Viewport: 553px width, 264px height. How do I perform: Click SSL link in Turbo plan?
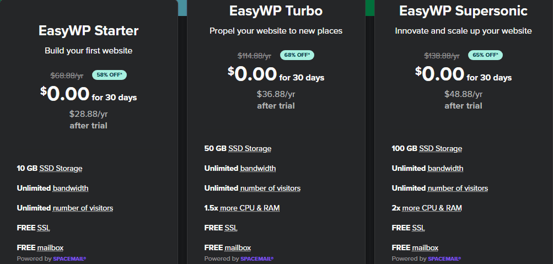(x=231, y=228)
